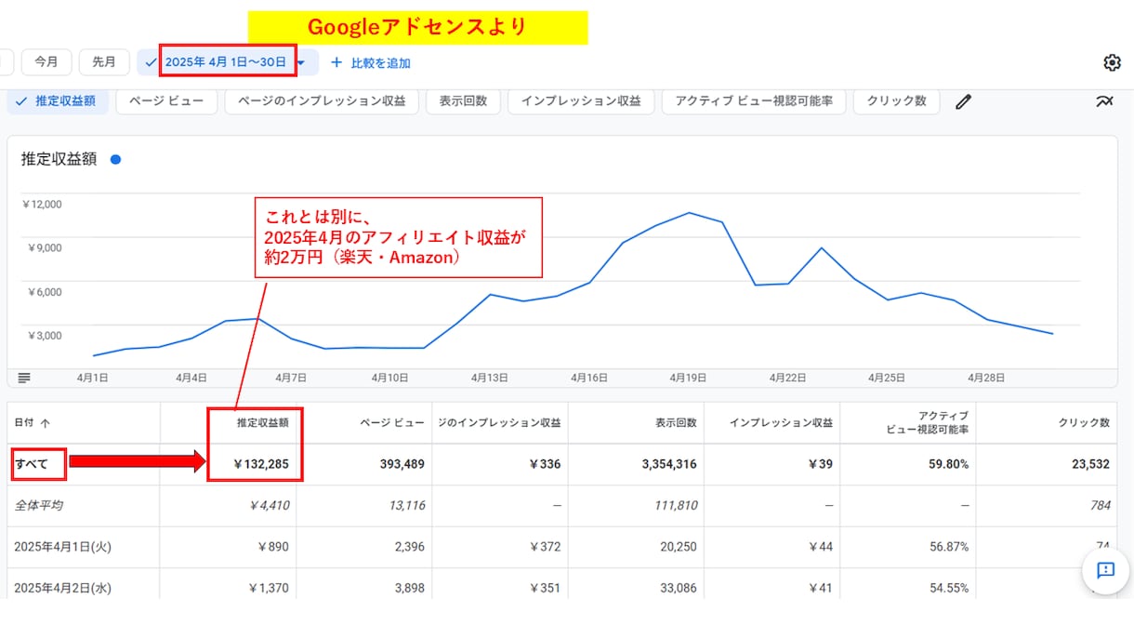Screen dimensions: 1134x638
Task: Click the ¥12,000 y-axis label
Action: pos(44,204)
